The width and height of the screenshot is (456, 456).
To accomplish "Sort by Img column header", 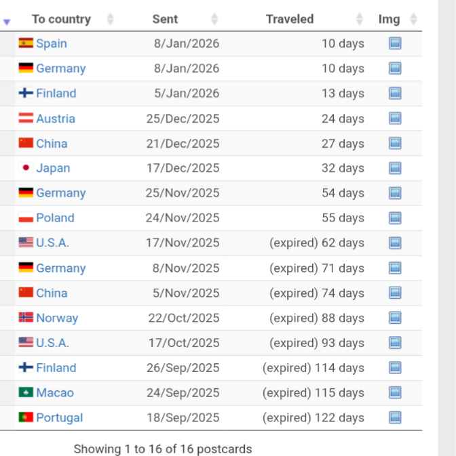I will tap(389, 19).
